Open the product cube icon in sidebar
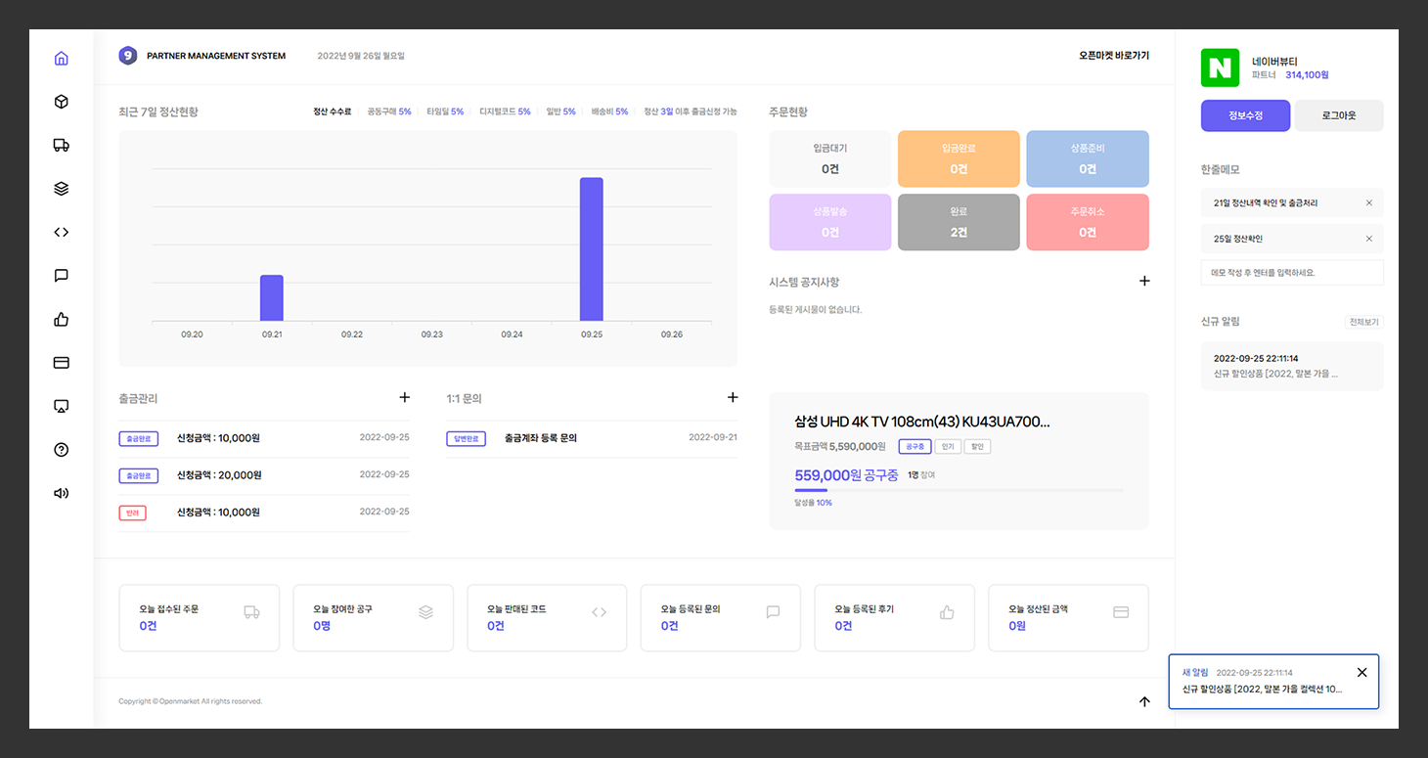Viewport: 1428px width, 758px height. (x=61, y=102)
